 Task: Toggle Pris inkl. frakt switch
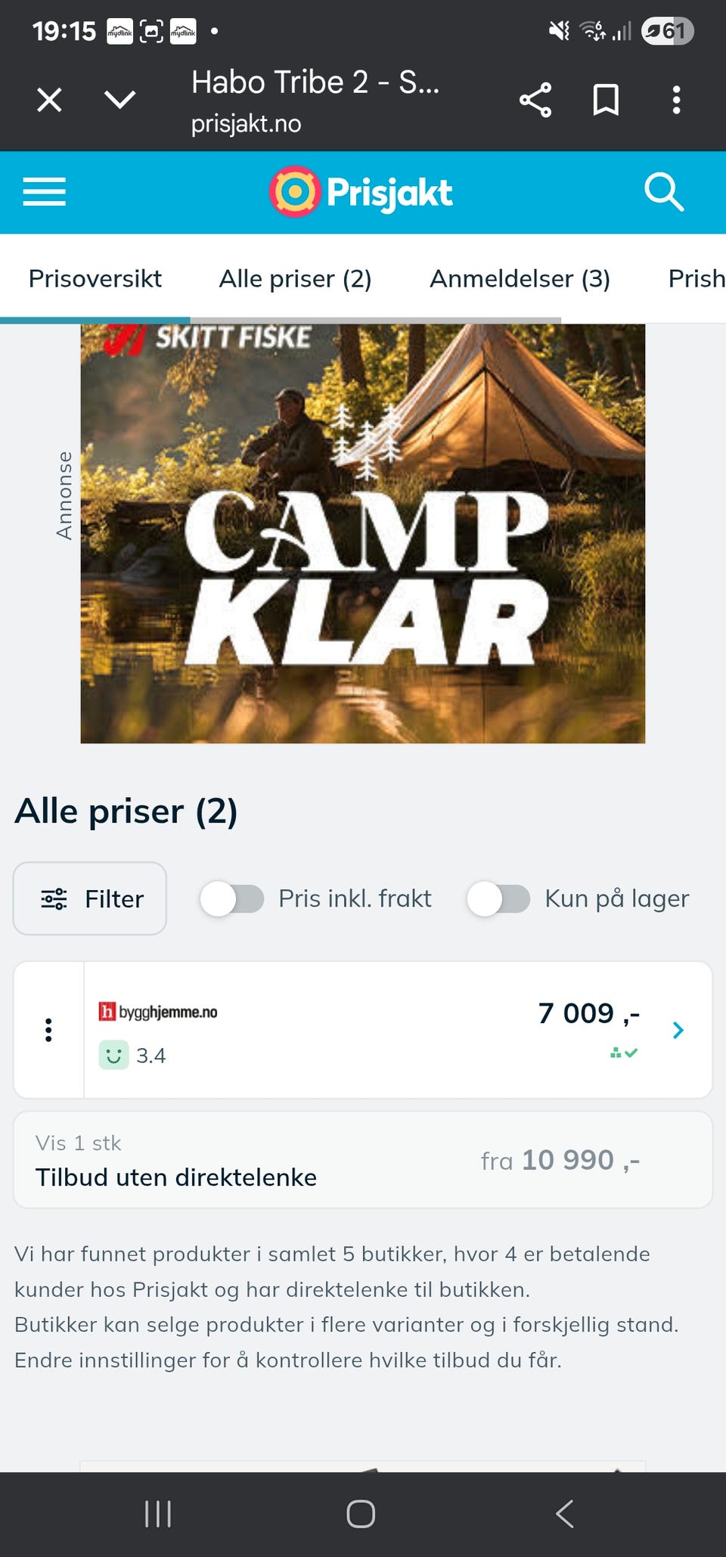click(x=231, y=899)
